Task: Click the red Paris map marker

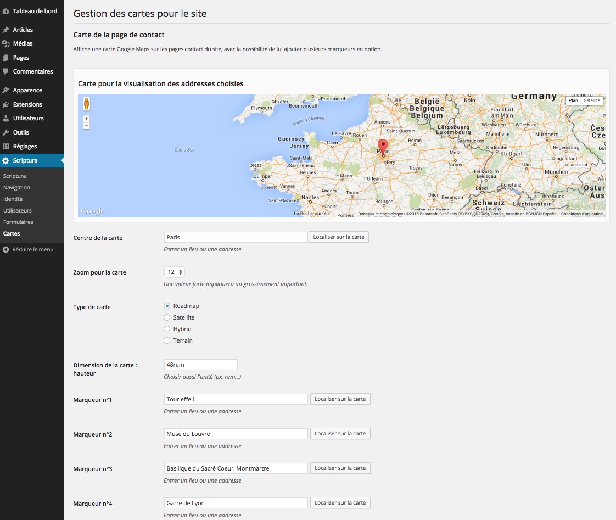Action: click(x=383, y=147)
